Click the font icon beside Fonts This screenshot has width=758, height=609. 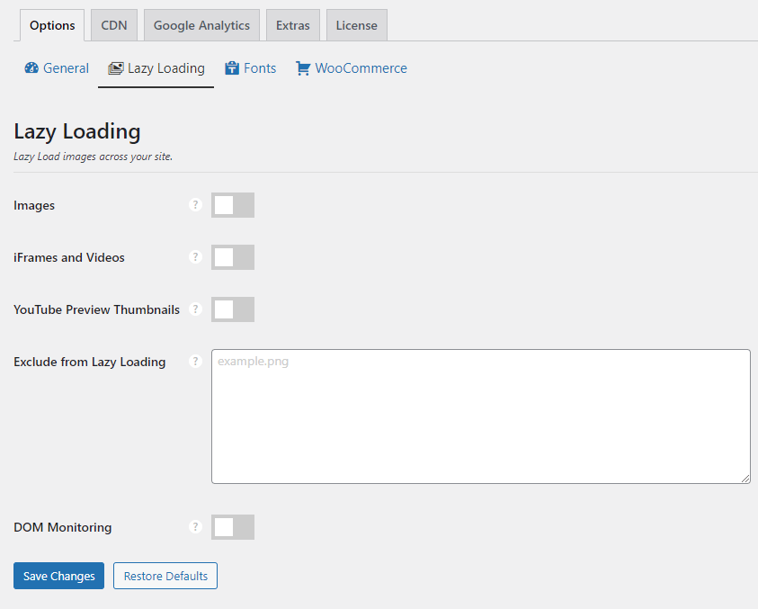pyautogui.click(x=230, y=67)
